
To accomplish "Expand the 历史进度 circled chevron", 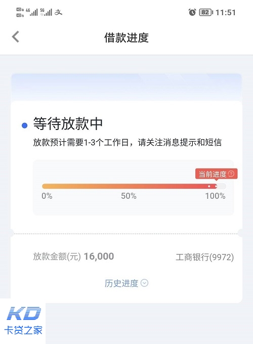I will coord(144,283).
